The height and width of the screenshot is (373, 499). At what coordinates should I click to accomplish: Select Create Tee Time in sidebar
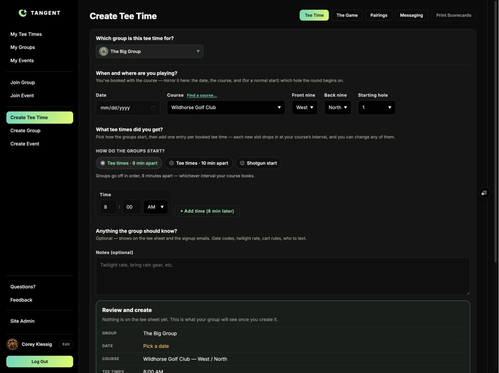tap(40, 118)
